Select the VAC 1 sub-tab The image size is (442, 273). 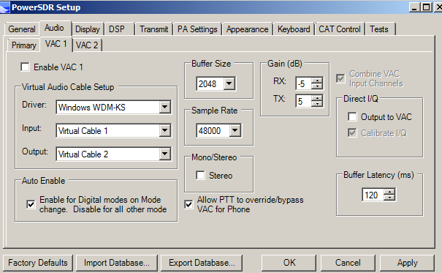coord(56,45)
